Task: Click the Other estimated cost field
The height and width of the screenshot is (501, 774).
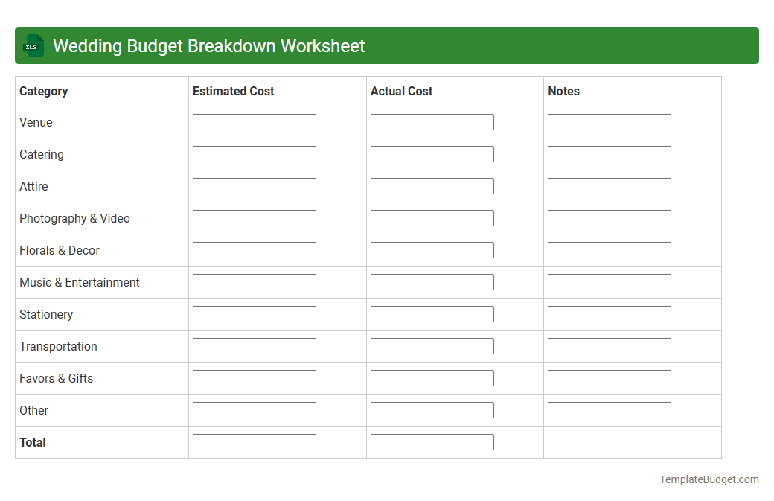Action: click(254, 409)
